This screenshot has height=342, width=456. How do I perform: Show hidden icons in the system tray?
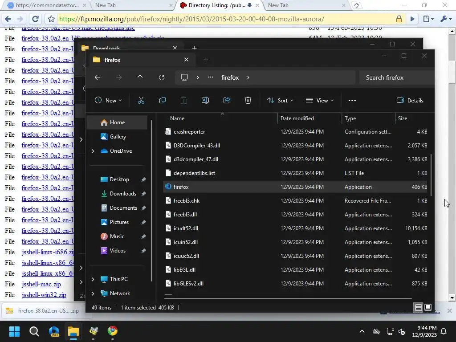click(x=362, y=331)
